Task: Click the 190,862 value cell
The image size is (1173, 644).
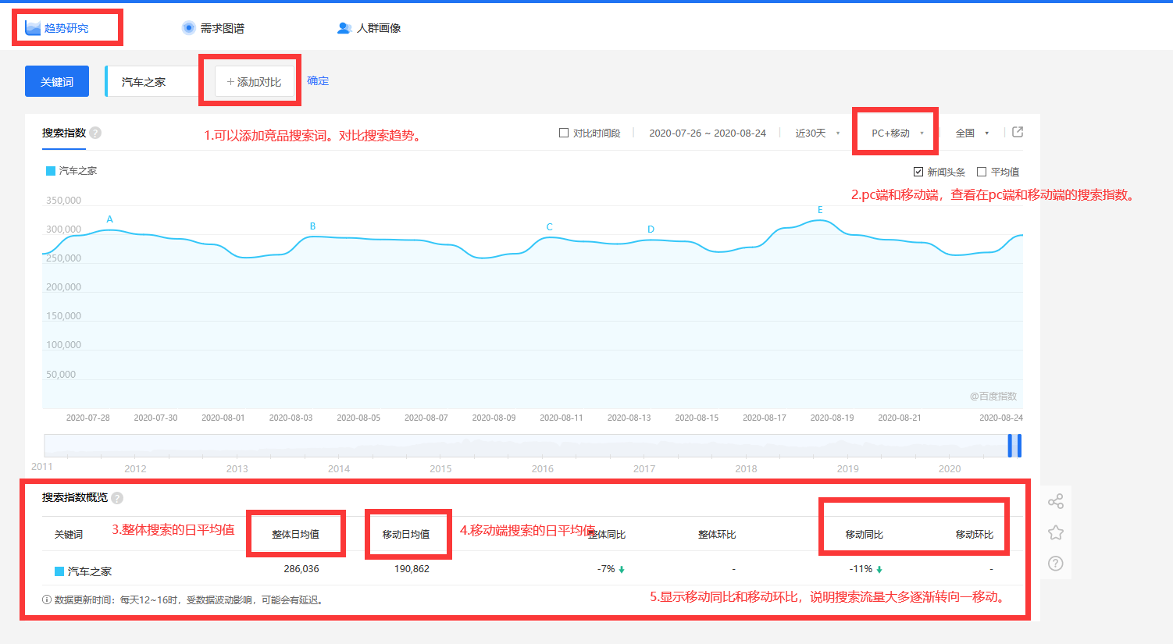Action: coord(412,569)
